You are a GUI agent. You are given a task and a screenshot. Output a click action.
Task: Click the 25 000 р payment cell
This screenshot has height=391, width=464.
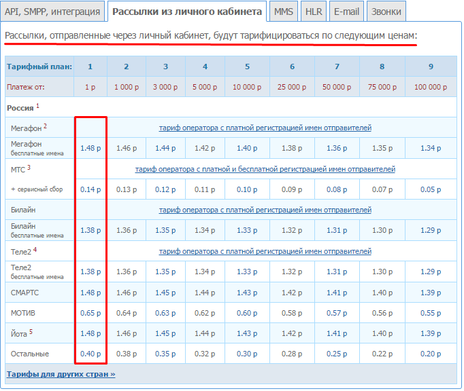pyautogui.click(x=292, y=87)
